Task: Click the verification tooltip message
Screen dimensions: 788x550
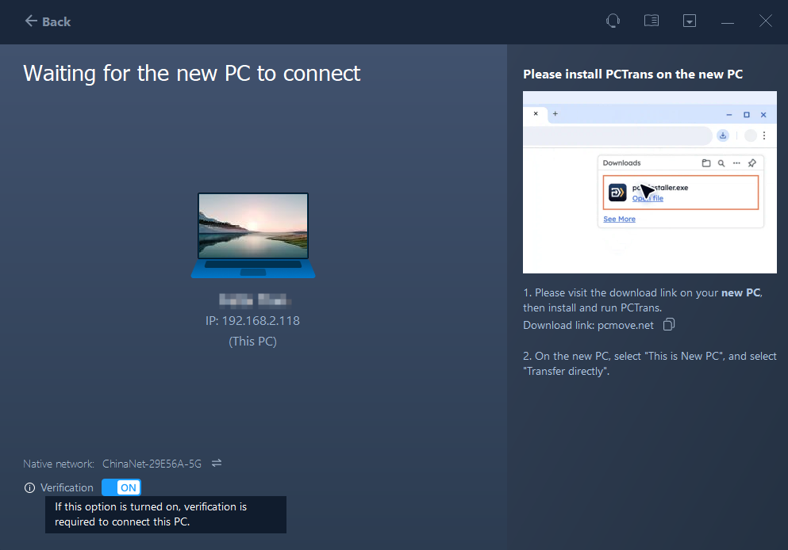Action: pos(166,514)
